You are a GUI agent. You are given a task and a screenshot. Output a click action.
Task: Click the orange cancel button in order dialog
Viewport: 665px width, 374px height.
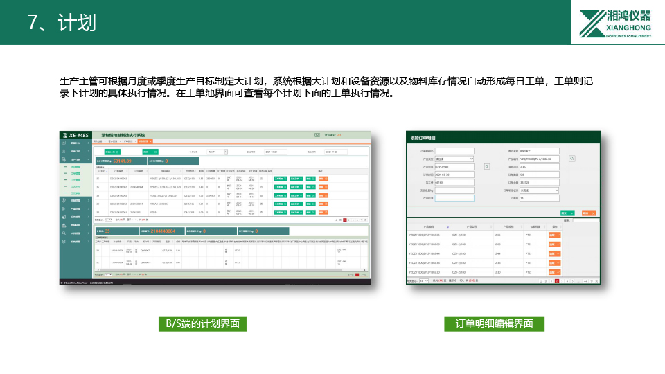coord(589,213)
